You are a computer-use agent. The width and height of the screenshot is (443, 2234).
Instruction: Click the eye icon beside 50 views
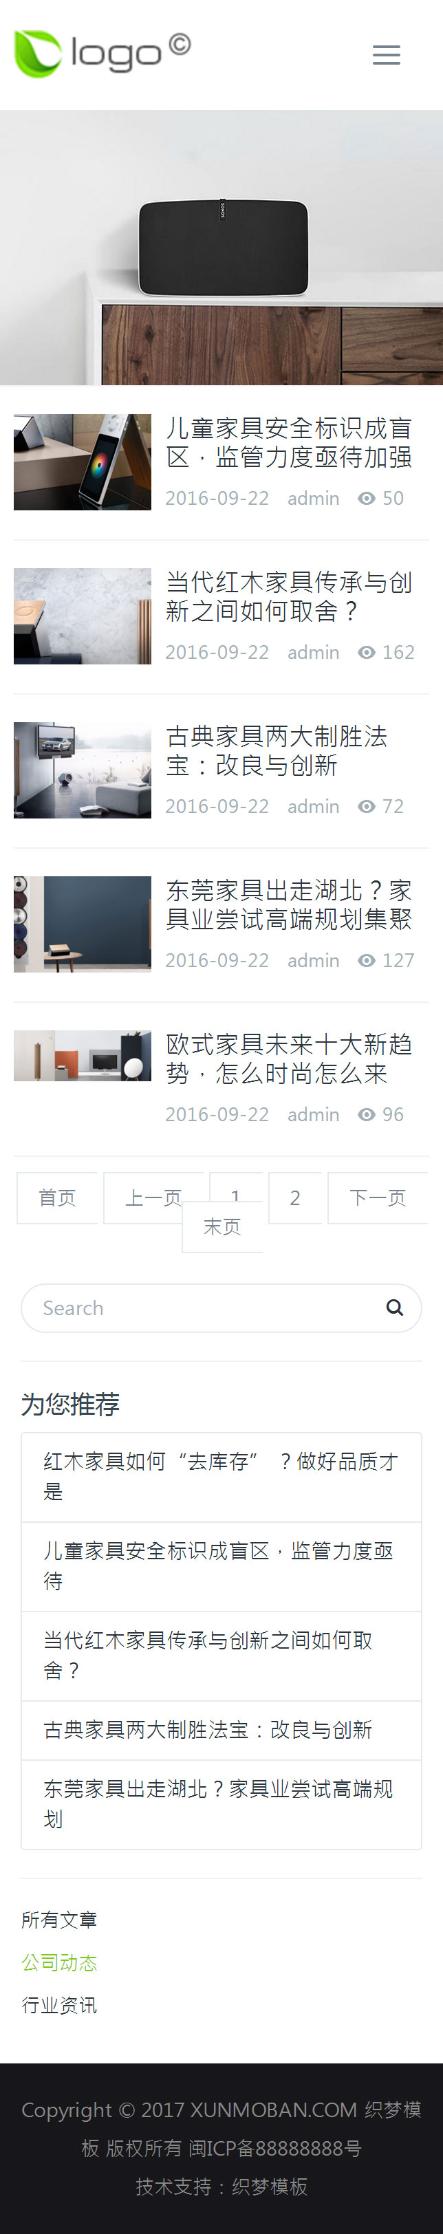pyautogui.click(x=367, y=499)
